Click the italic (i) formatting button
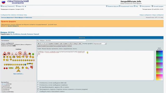 42,44
